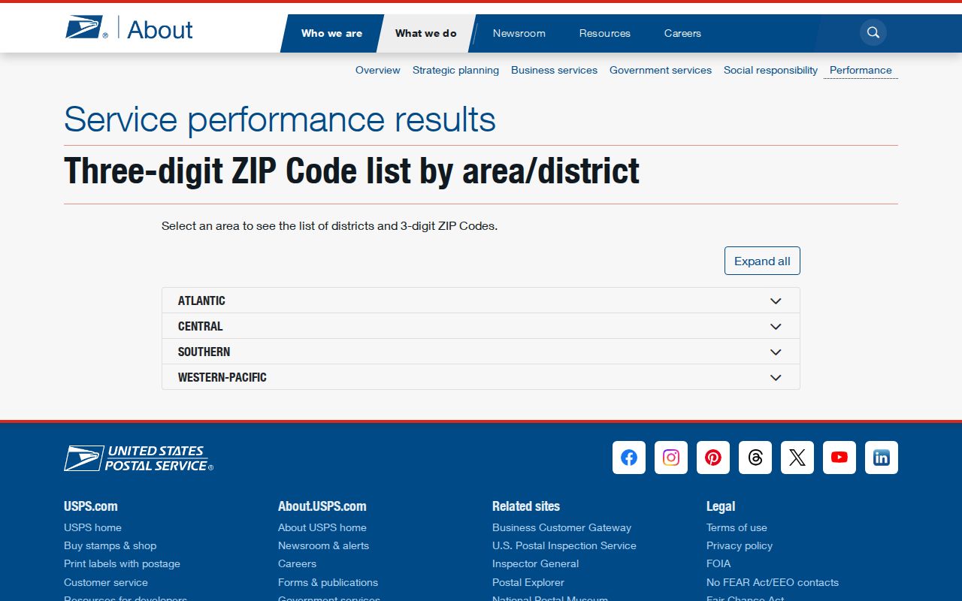Viewport: 962px width, 601px height.
Task: Expand the ATLANTIC area chevron
Action: [776, 300]
